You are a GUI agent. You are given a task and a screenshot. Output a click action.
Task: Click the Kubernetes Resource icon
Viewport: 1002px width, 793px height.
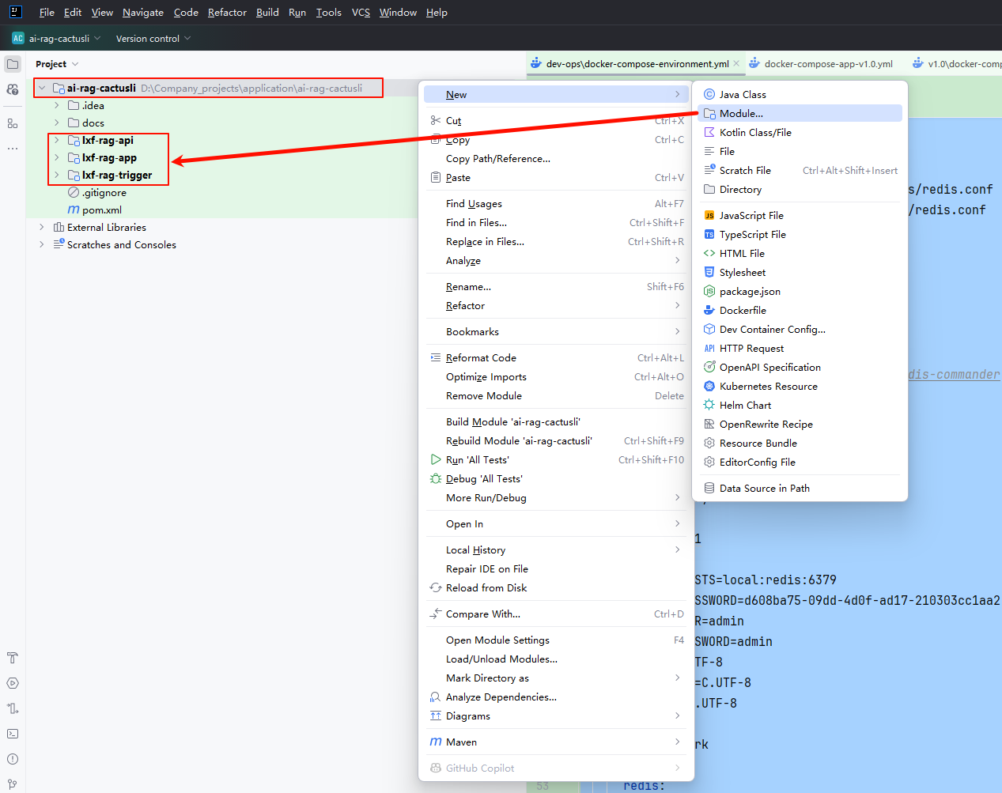click(709, 386)
